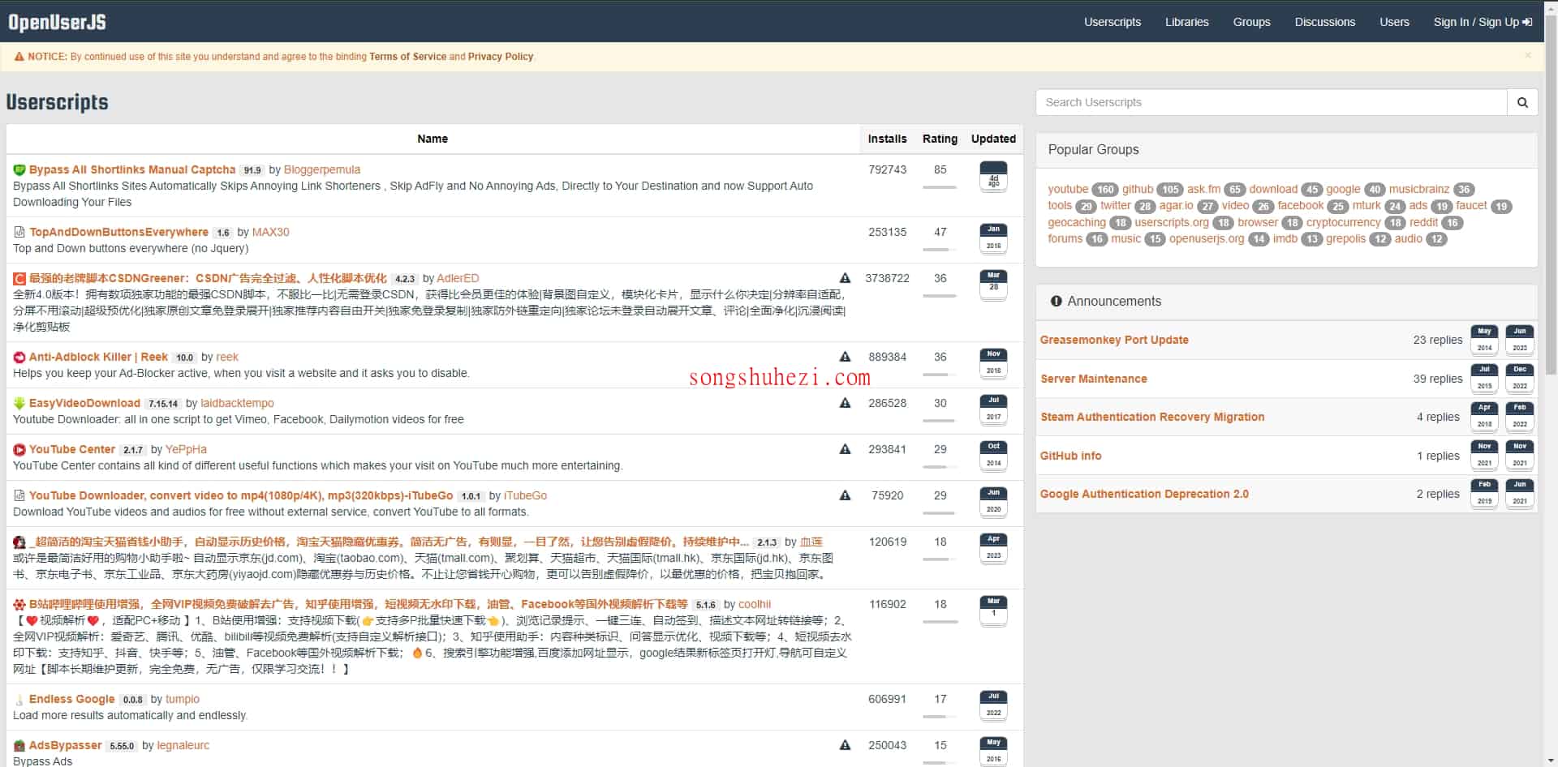Open Bypass All Shortlinks Manual Captcha script

click(132, 169)
